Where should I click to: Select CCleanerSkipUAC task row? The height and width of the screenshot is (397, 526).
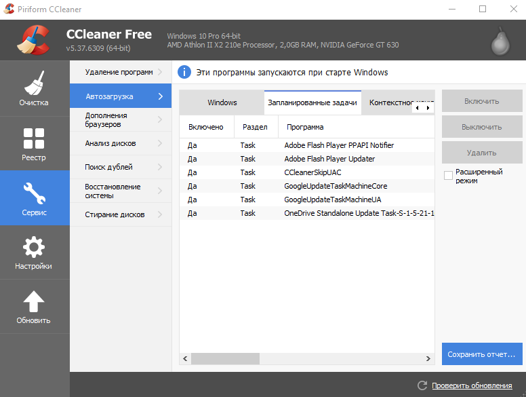click(x=307, y=172)
